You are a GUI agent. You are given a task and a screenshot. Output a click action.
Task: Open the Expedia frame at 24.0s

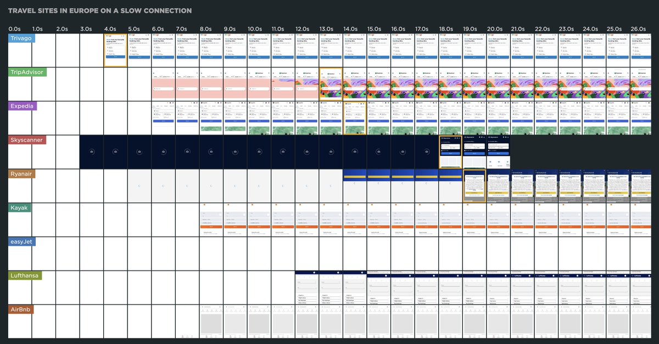pyautogui.click(x=594, y=118)
